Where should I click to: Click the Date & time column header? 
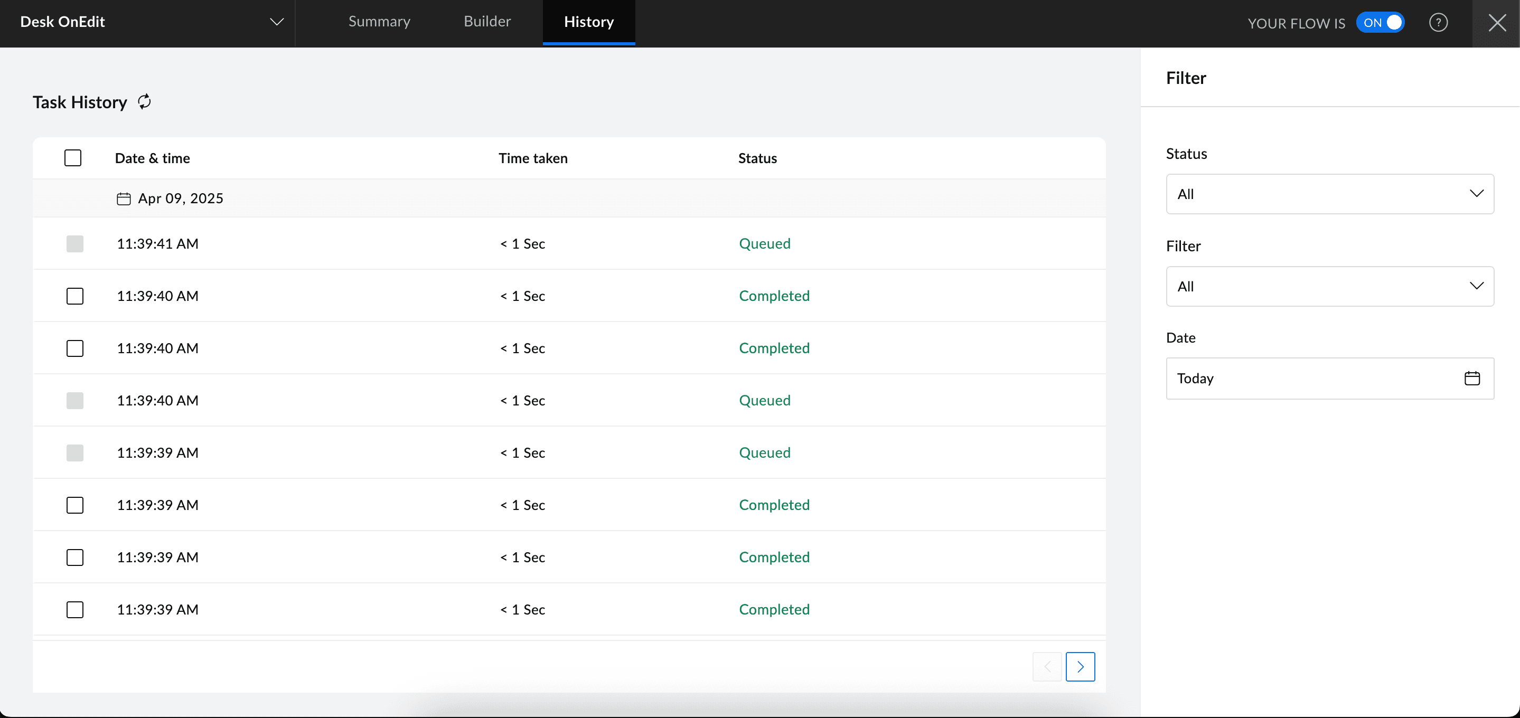pyautogui.click(x=152, y=158)
